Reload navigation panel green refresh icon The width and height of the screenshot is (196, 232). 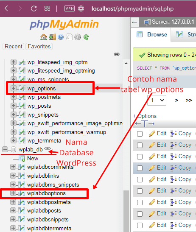(x=86, y=37)
